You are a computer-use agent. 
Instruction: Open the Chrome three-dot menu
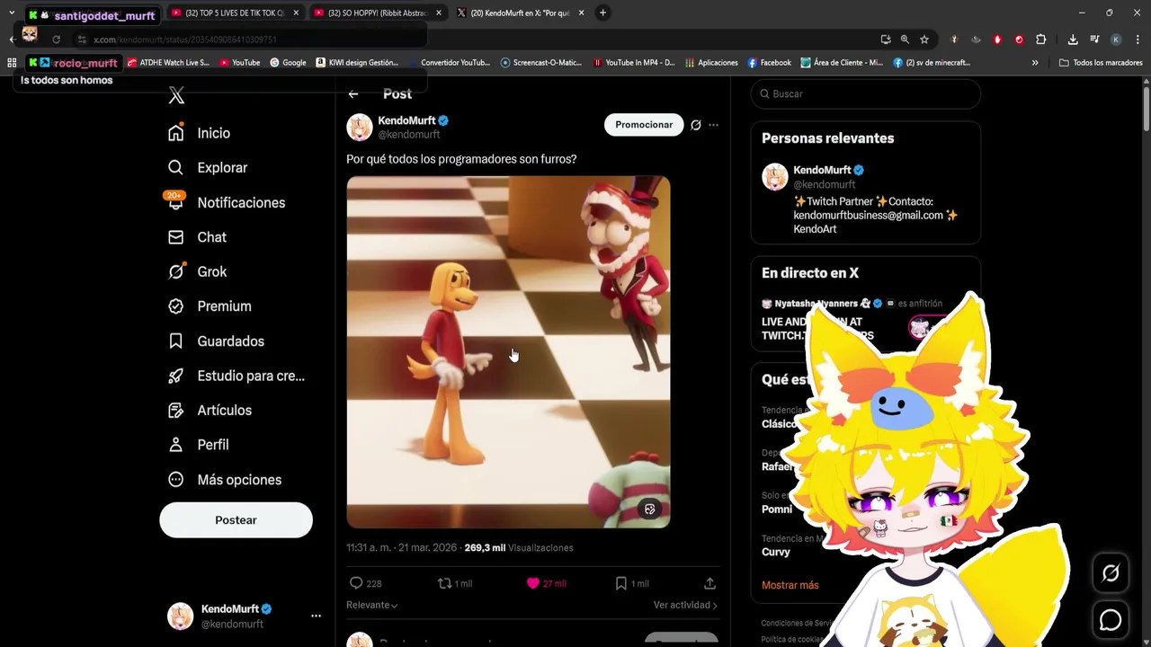pyautogui.click(x=1138, y=40)
